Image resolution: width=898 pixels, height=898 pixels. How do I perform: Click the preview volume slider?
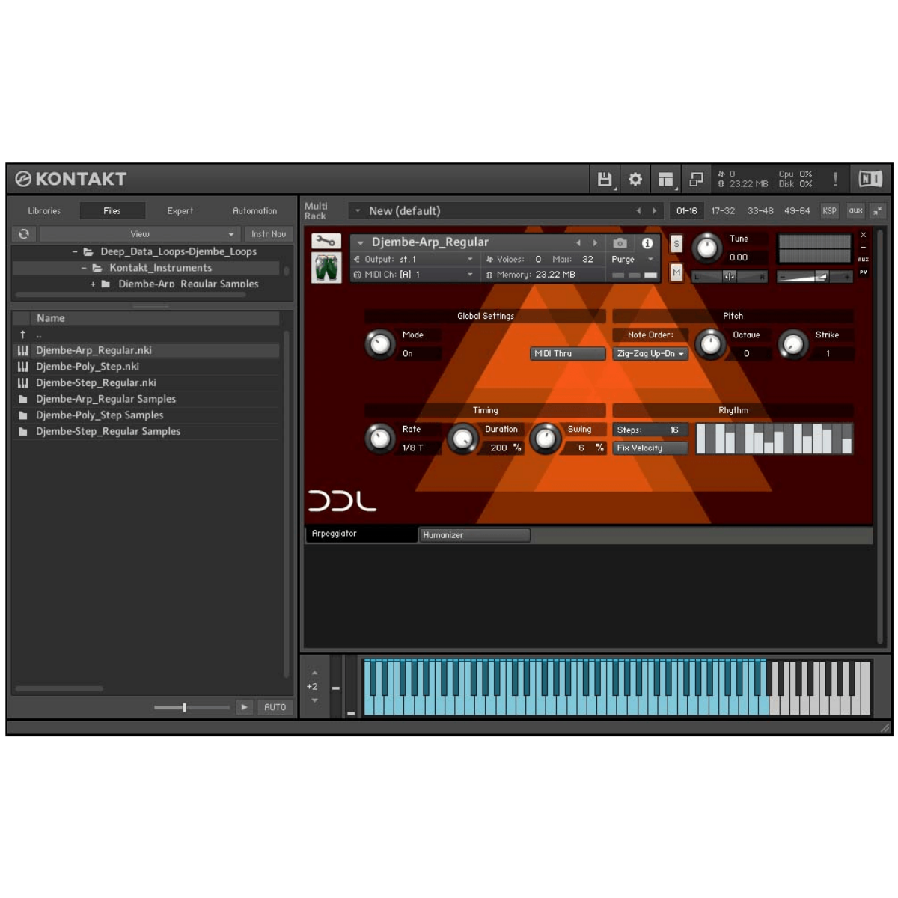click(x=192, y=707)
